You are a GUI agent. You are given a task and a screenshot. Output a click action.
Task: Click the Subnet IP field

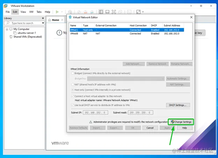(95, 113)
